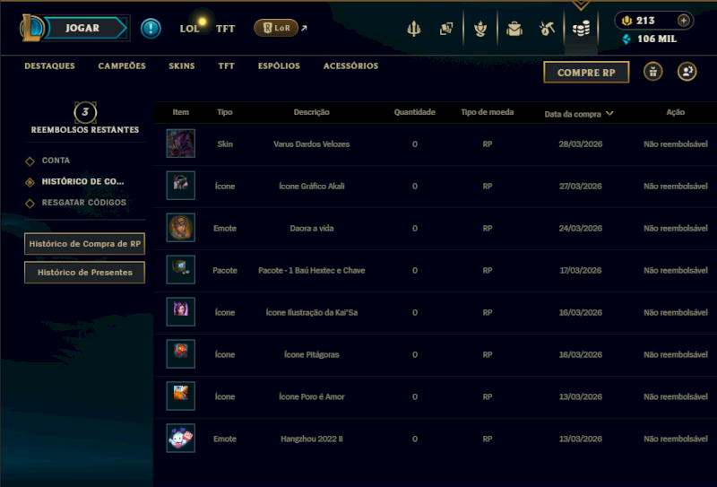Select the Conta sidebar item
717x487 pixels.
click(x=56, y=161)
